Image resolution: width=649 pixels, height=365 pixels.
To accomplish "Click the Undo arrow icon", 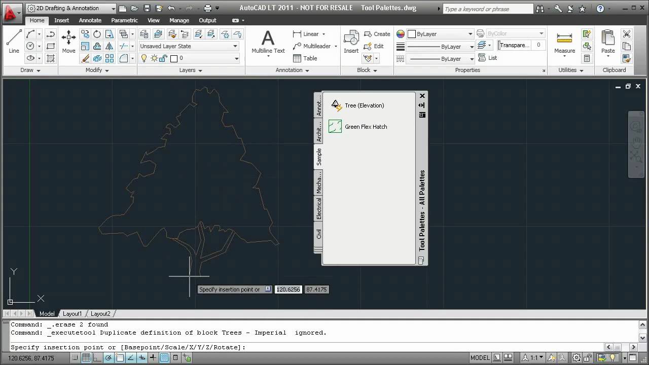I will 171,8.
